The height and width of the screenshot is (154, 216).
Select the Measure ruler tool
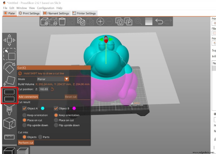9,137
